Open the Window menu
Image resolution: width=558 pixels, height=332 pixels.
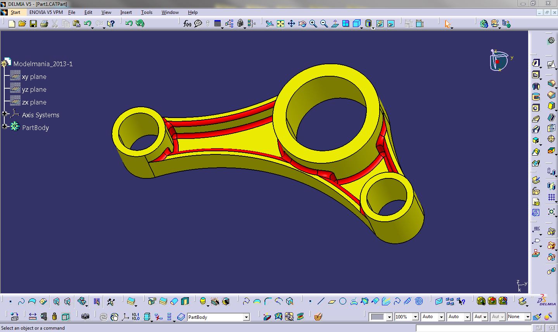170,12
